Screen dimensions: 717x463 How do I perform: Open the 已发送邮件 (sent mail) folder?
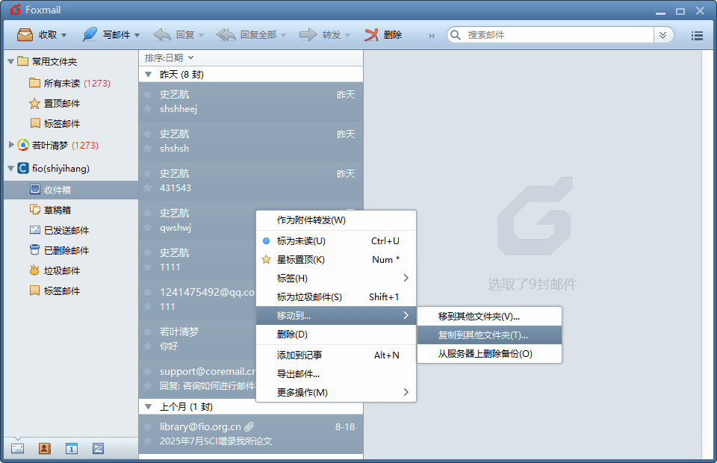66,230
